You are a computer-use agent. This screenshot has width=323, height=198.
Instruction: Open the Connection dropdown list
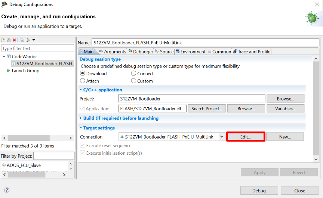pyautogui.click(x=222, y=137)
